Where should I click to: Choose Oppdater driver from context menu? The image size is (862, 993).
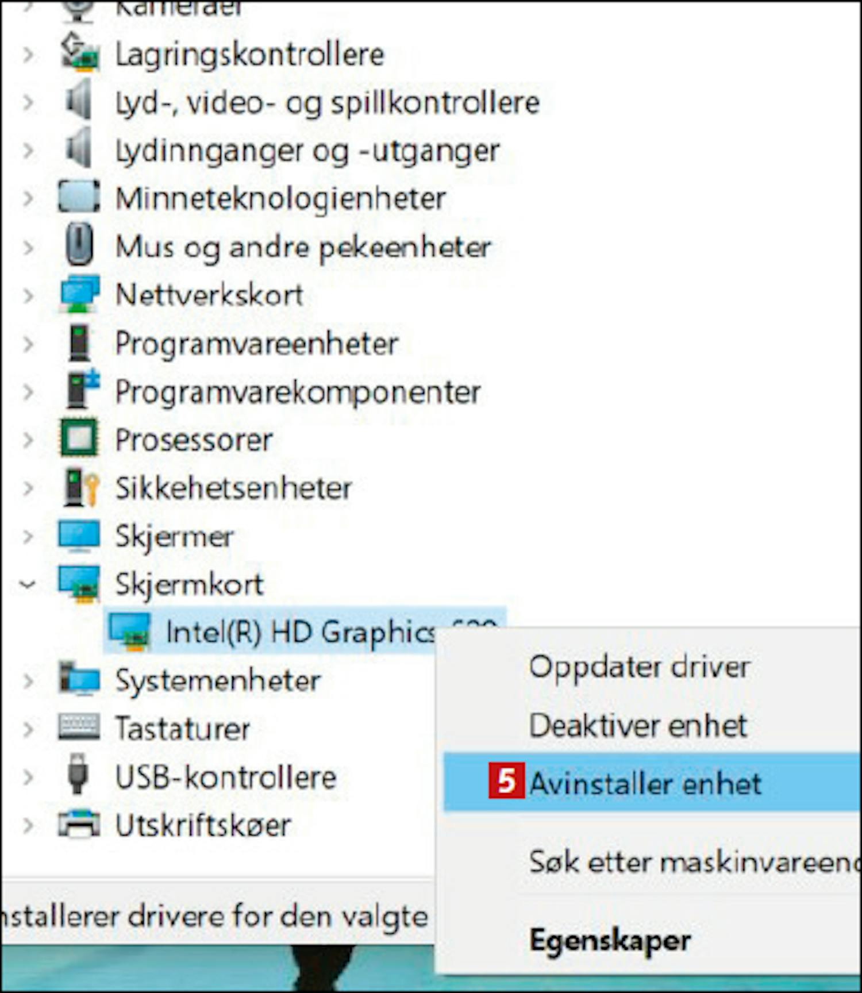point(640,667)
